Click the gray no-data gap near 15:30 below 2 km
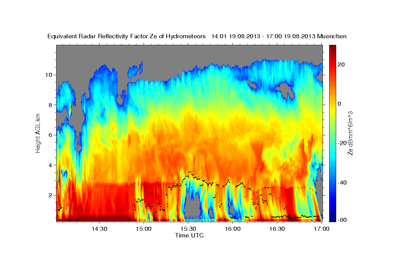The image size is (399, 266). (x=192, y=205)
